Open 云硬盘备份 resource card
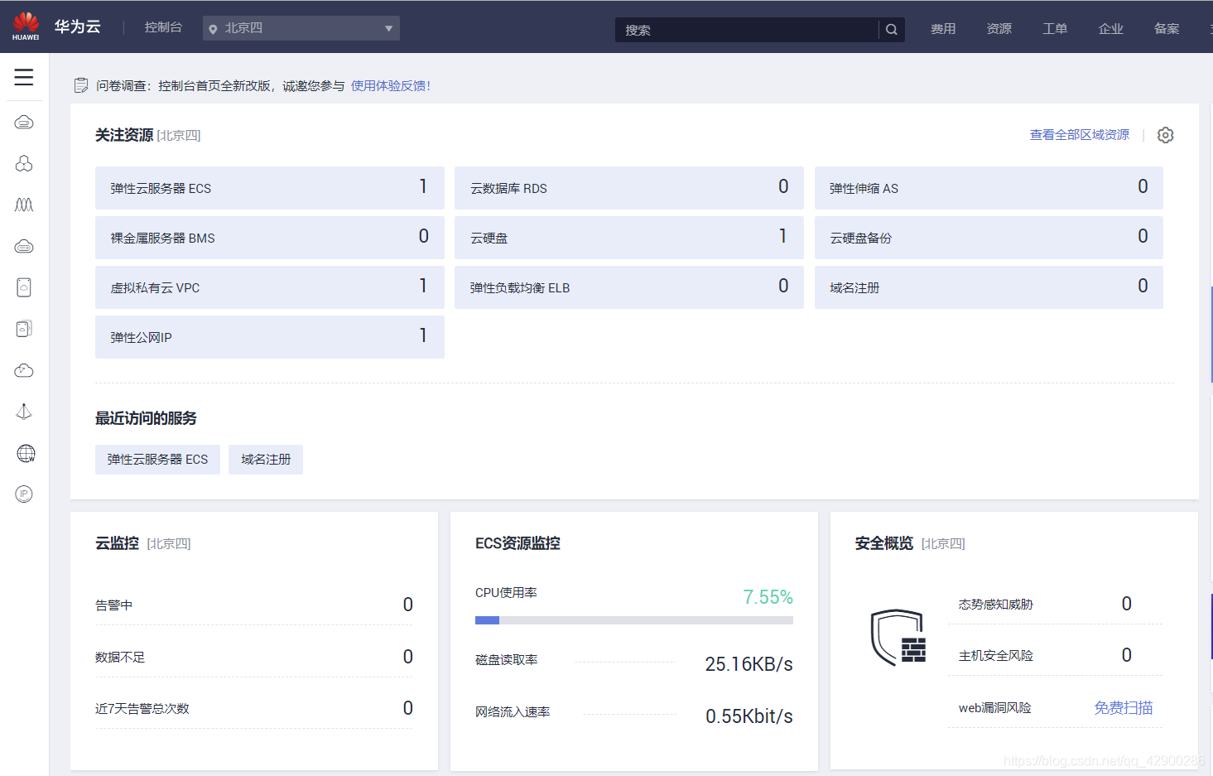Image resolution: width=1213 pixels, height=776 pixels. point(989,238)
